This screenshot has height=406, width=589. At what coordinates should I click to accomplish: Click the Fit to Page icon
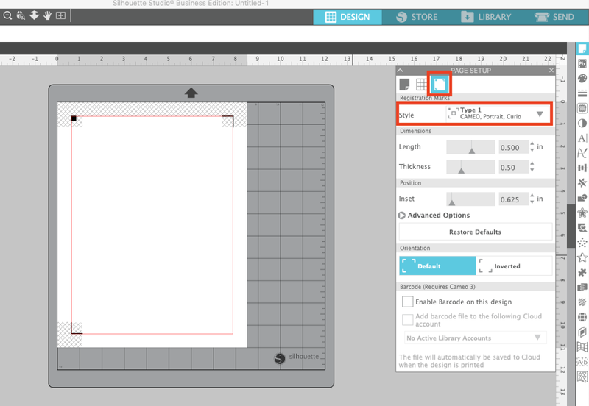point(60,15)
